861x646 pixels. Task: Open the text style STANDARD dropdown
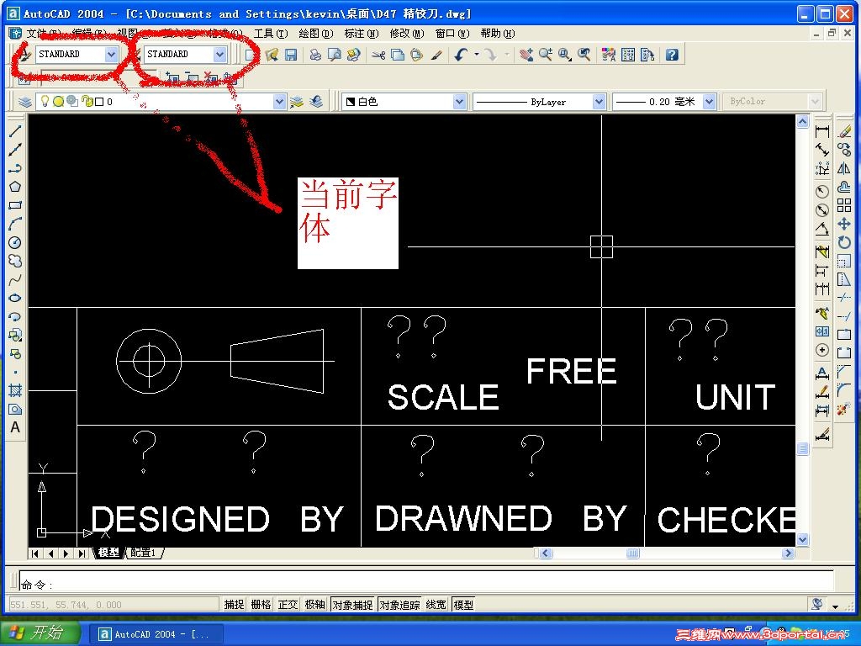[112, 54]
